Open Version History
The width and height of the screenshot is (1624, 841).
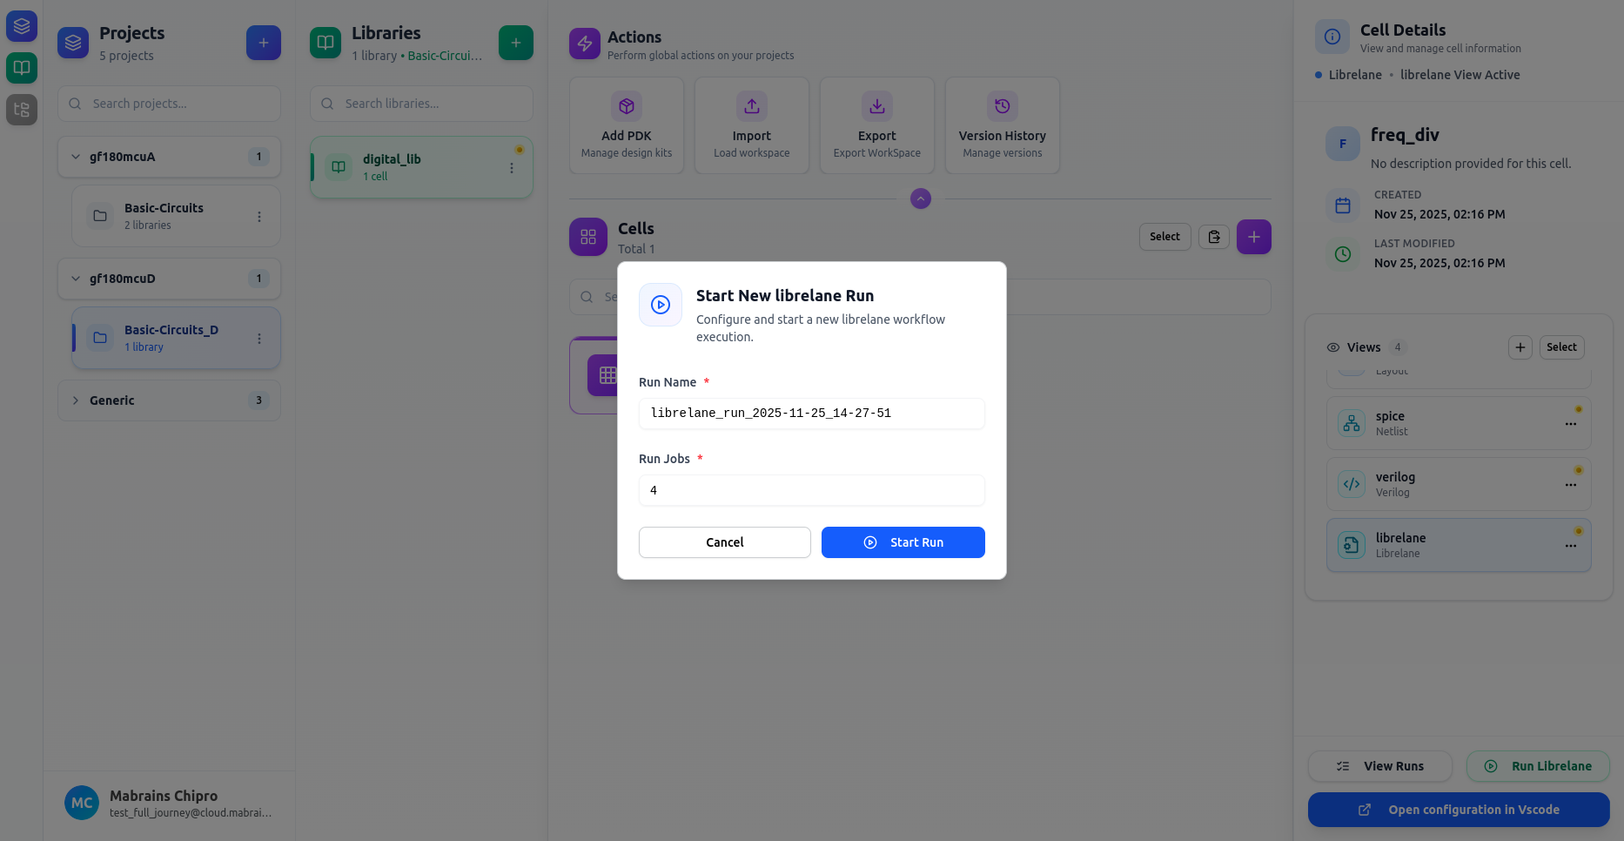(1002, 126)
